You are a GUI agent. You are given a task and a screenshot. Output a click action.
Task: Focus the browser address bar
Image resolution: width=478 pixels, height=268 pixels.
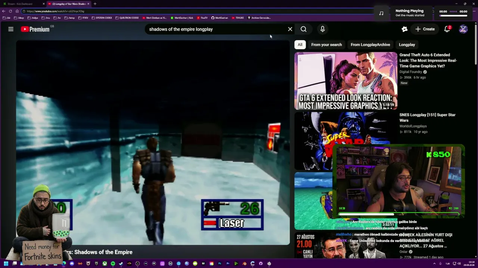tap(198, 11)
